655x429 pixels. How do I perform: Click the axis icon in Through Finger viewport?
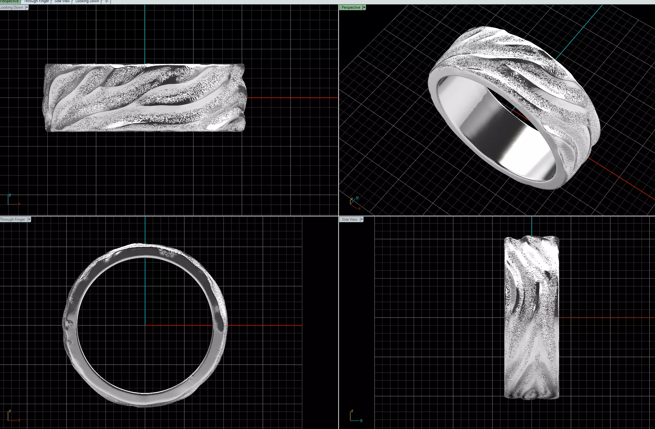point(14,415)
